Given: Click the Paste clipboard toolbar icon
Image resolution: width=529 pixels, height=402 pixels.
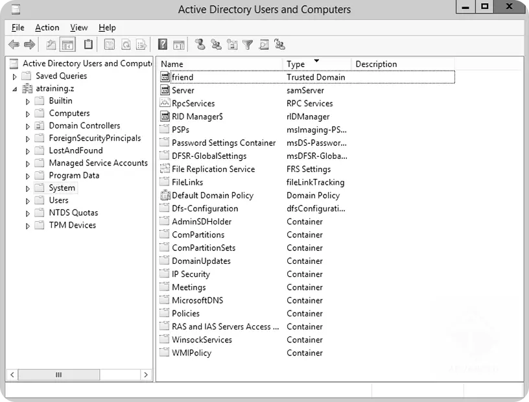Looking at the screenshot, I should coord(88,44).
